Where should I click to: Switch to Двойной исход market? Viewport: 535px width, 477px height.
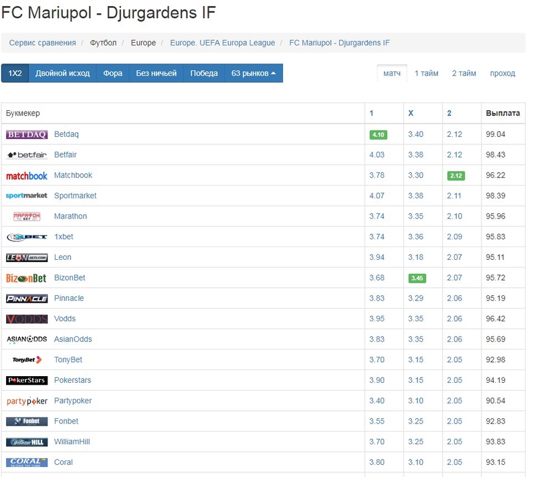[x=62, y=73]
